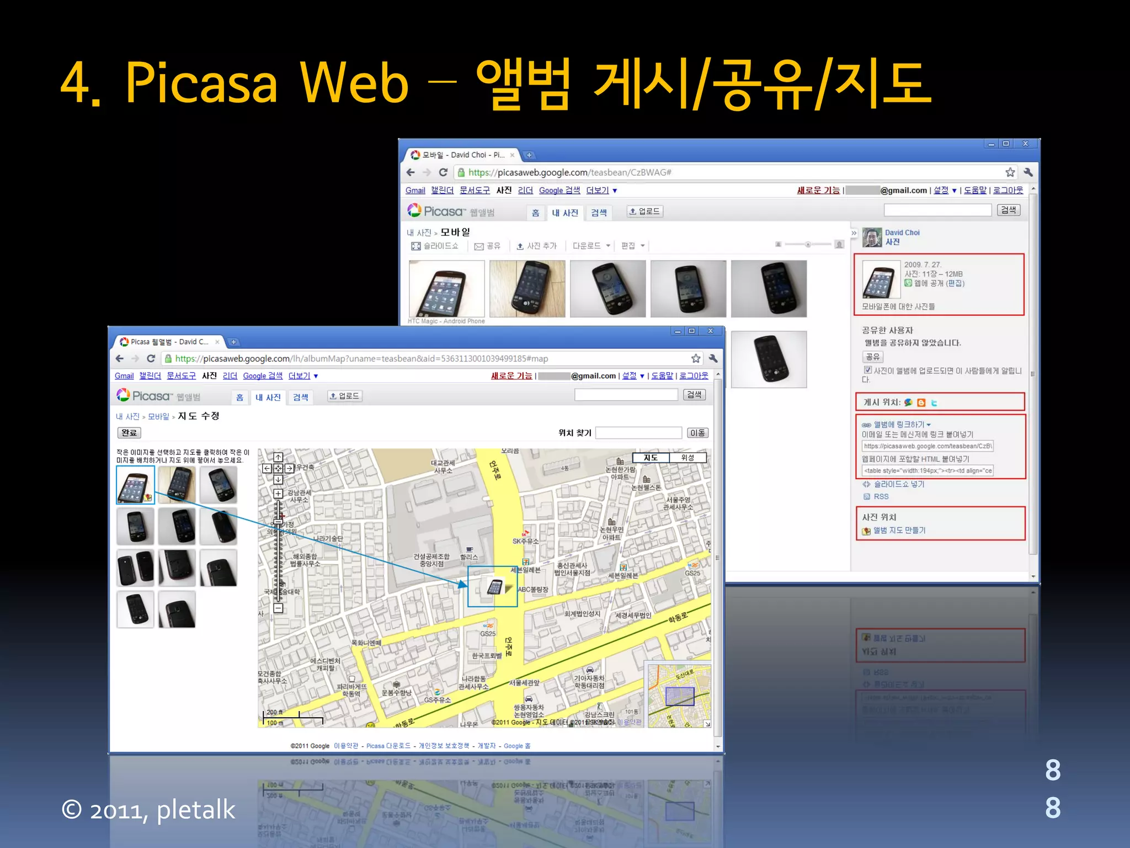
Task: Close the 모바일 - David Choi tab
Action: pos(512,155)
